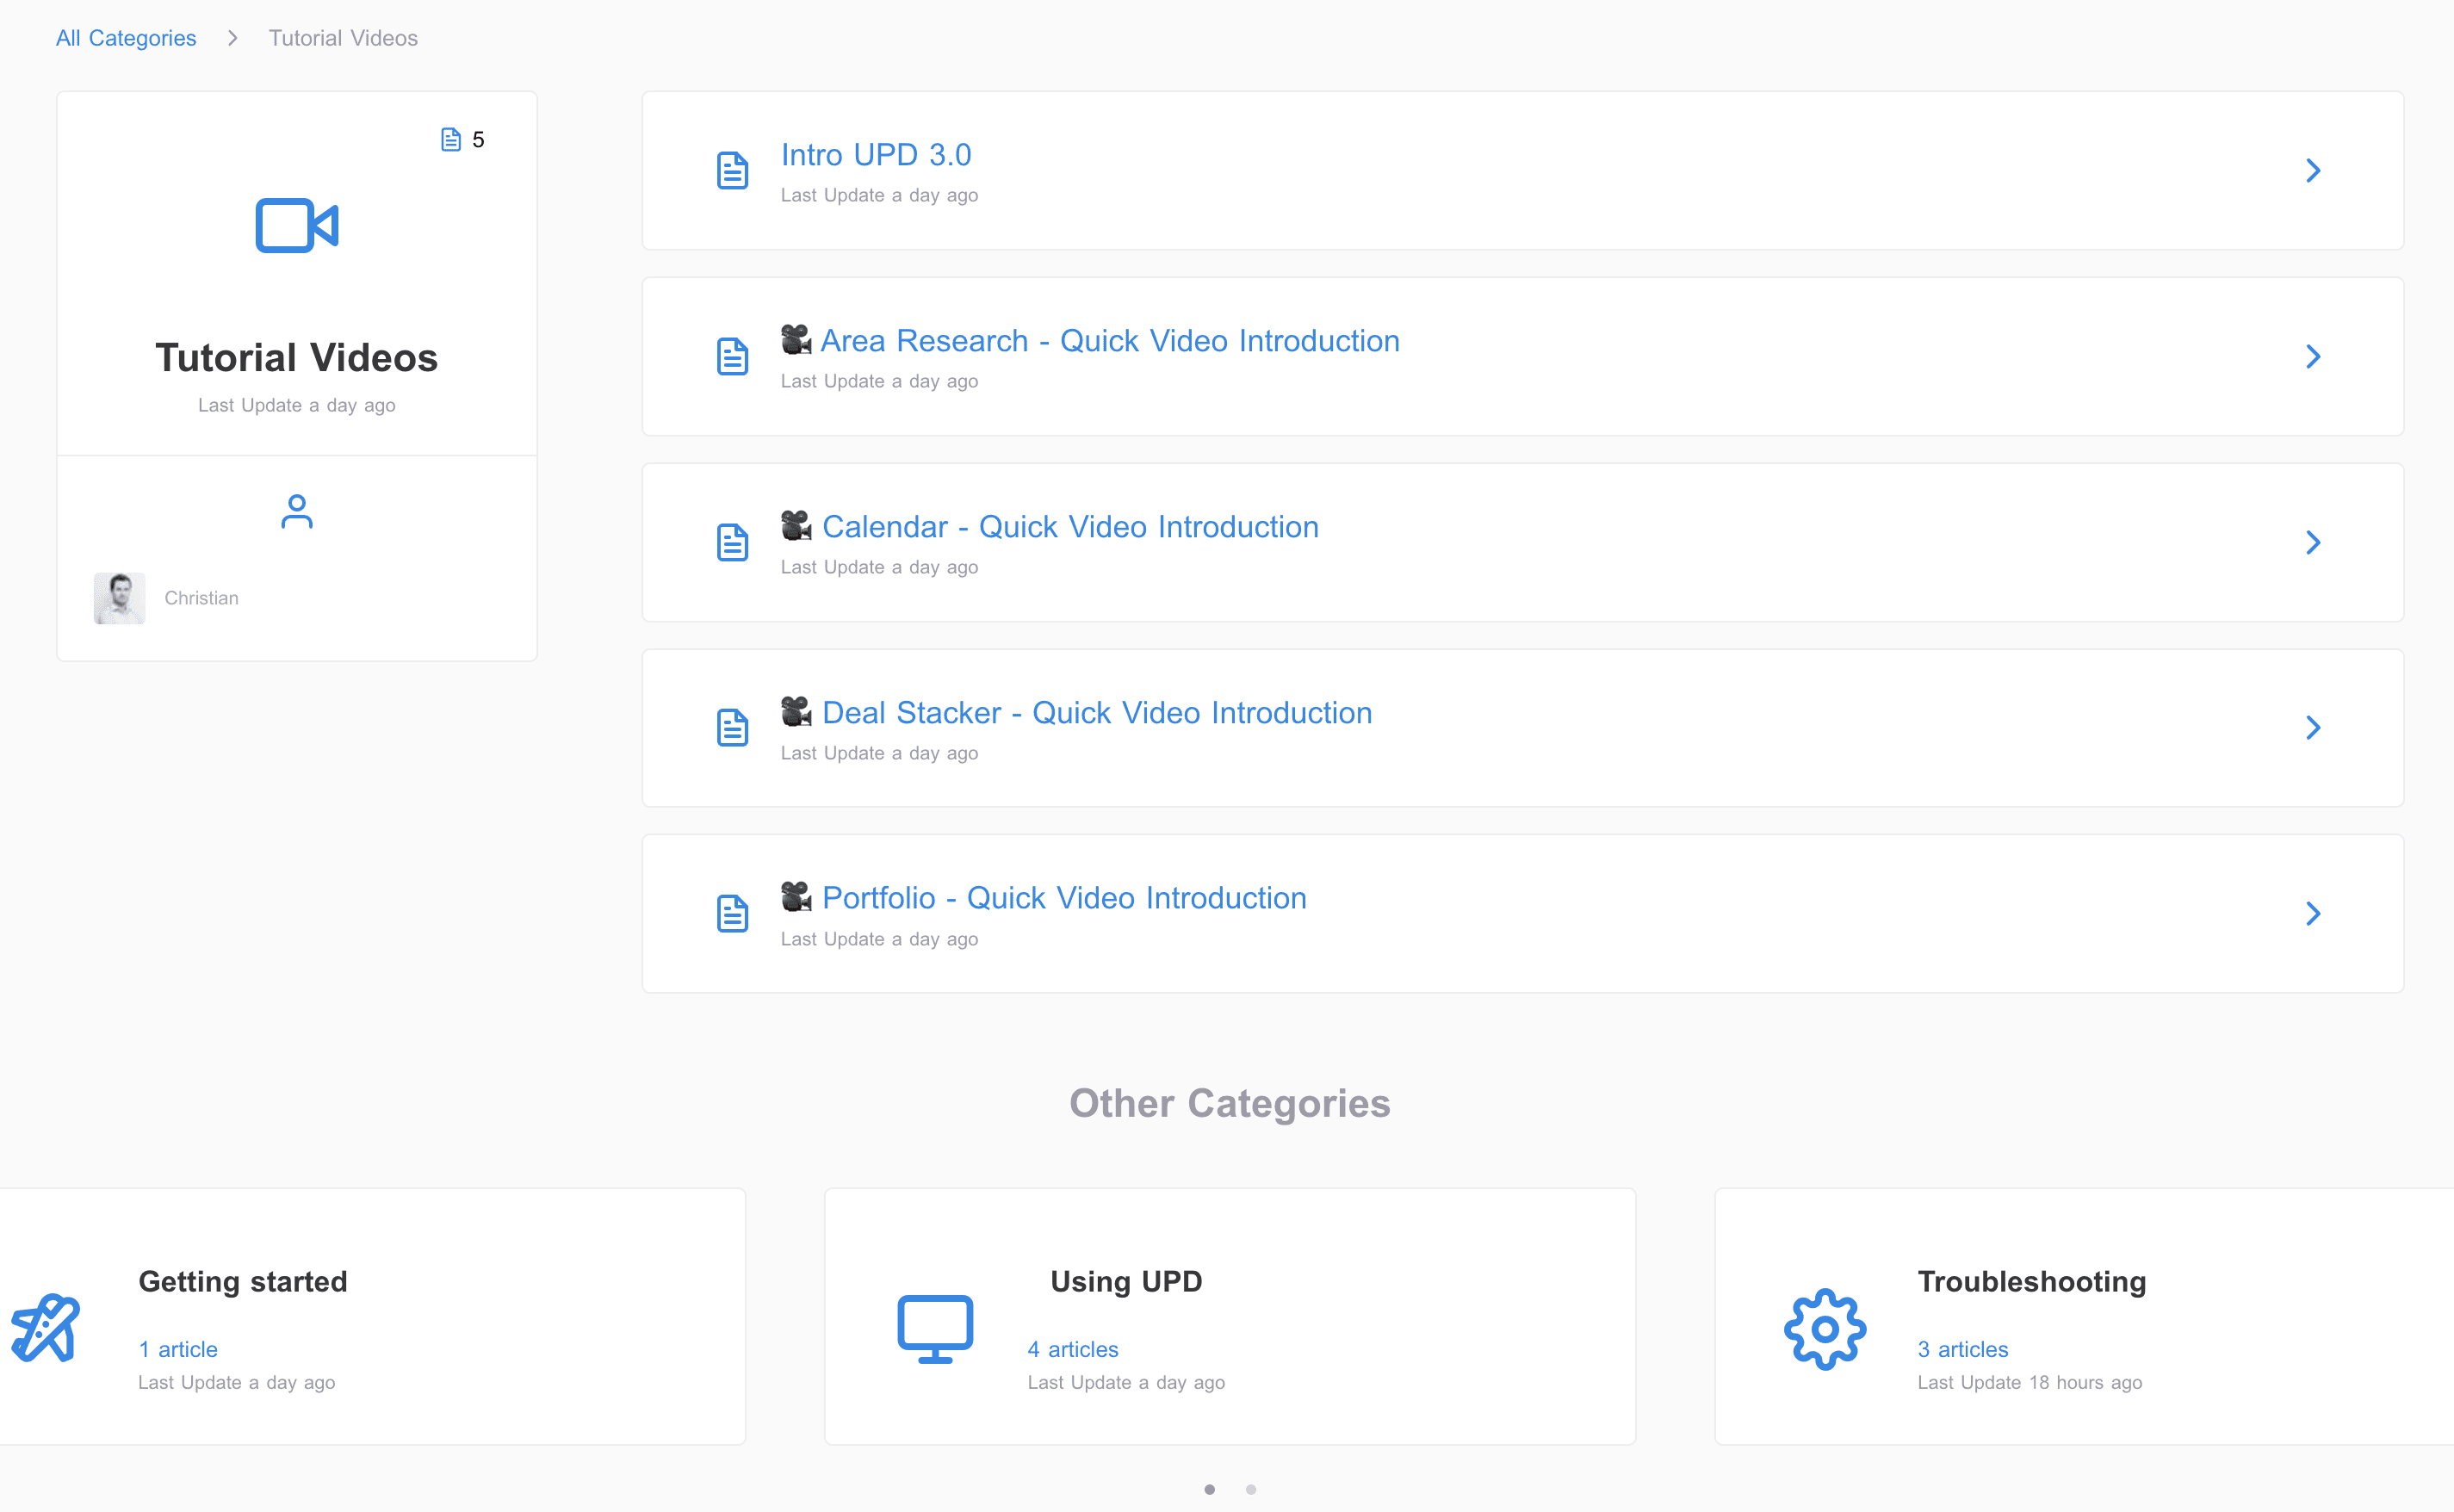Viewport: 2454px width, 1512px height.
Task: Expand Intro UPD 3.0 via right chevron
Action: pyautogui.click(x=2313, y=171)
